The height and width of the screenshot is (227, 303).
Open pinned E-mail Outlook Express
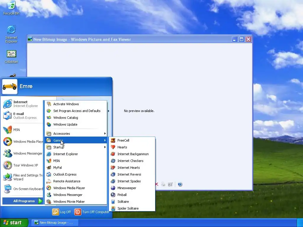click(22, 116)
